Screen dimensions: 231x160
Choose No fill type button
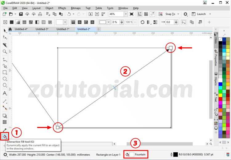5,22
